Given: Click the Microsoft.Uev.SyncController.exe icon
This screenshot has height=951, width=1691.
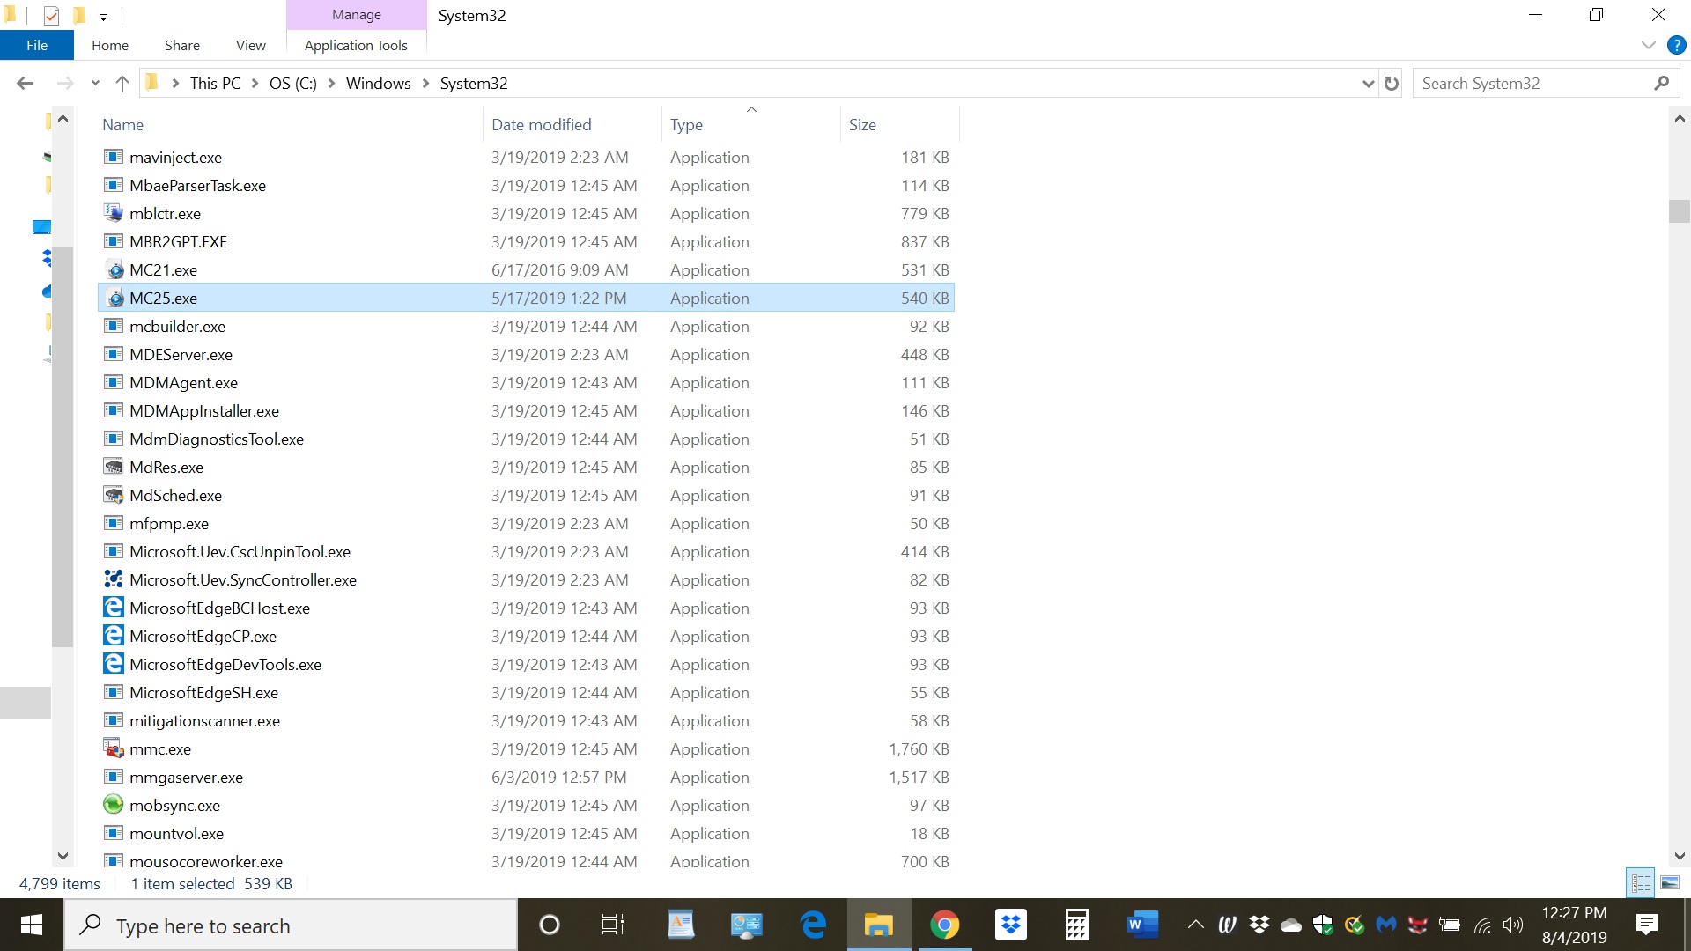Looking at the screenshot, I should point(114,579).
